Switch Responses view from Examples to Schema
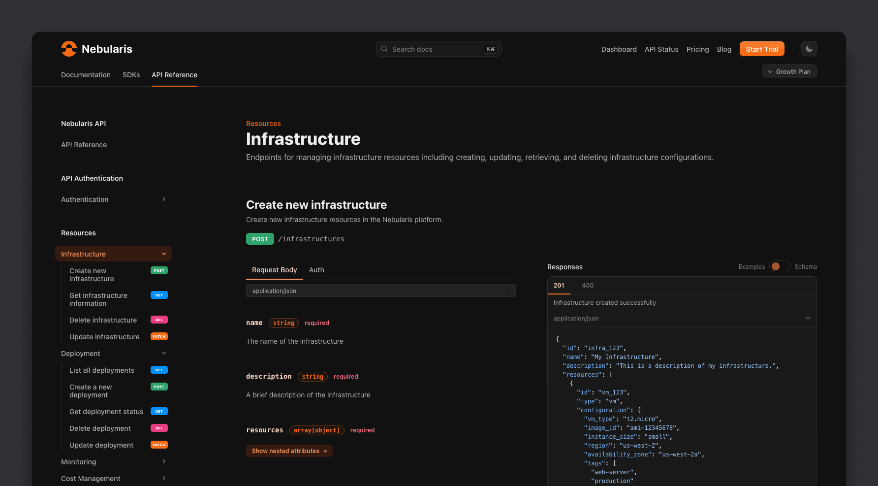This screenshot has height=486, width=878. 780,266
